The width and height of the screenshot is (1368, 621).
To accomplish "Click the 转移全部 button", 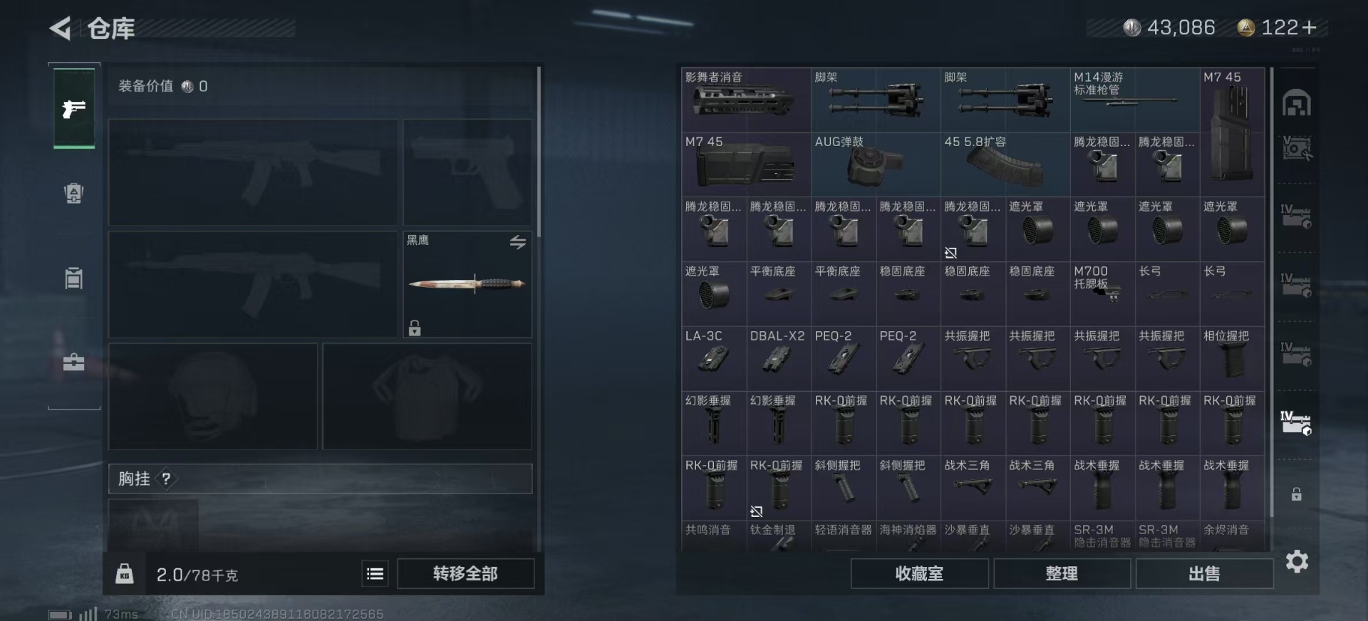I will coord(465,573).
